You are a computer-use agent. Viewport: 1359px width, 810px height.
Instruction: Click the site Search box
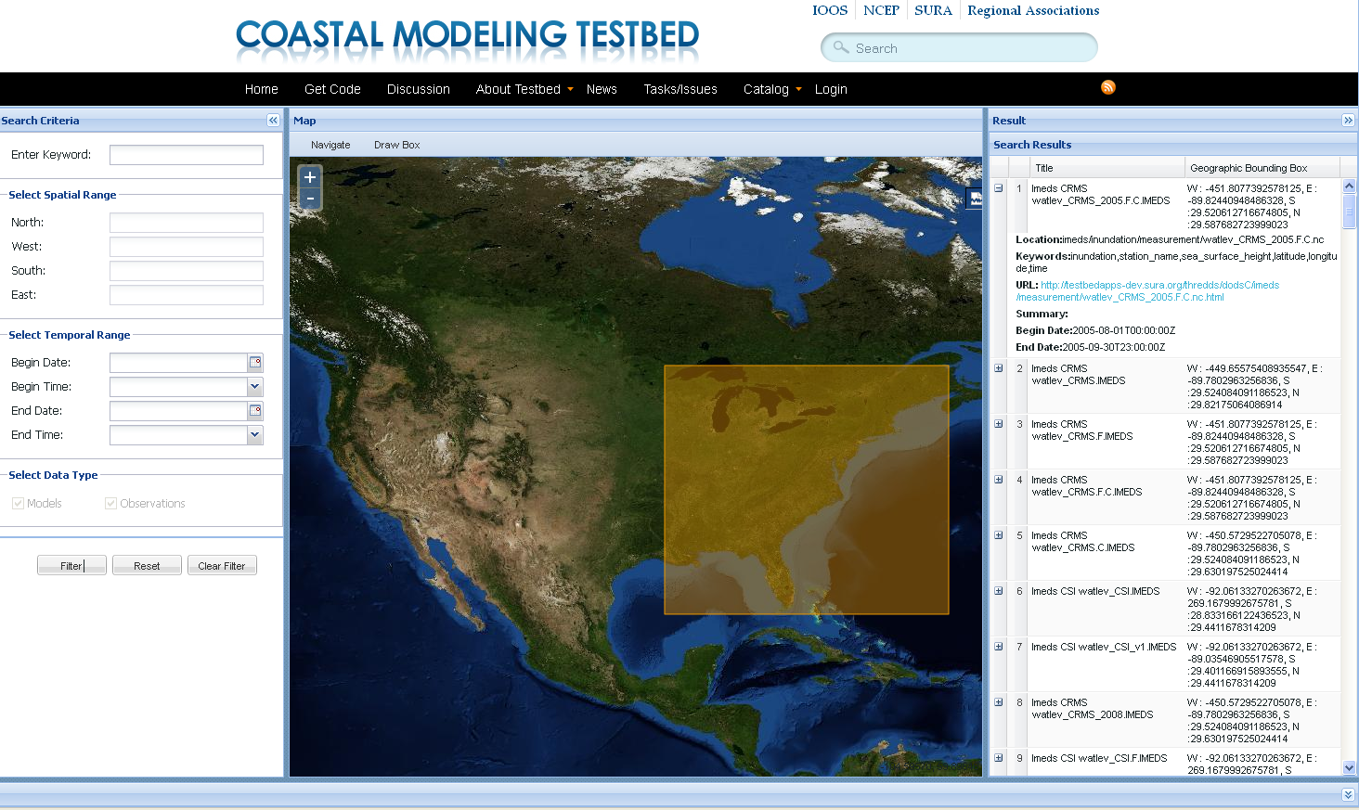[x=959, y=47]
